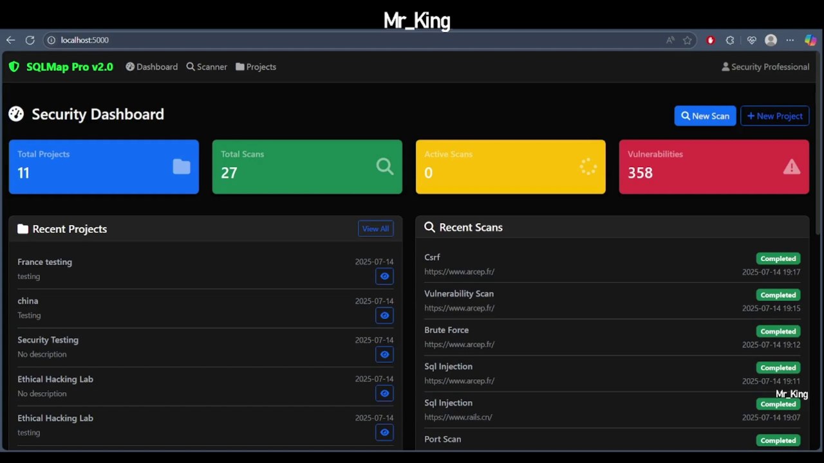
Task: Reload the page with the refresh icon
Action: 30,40
